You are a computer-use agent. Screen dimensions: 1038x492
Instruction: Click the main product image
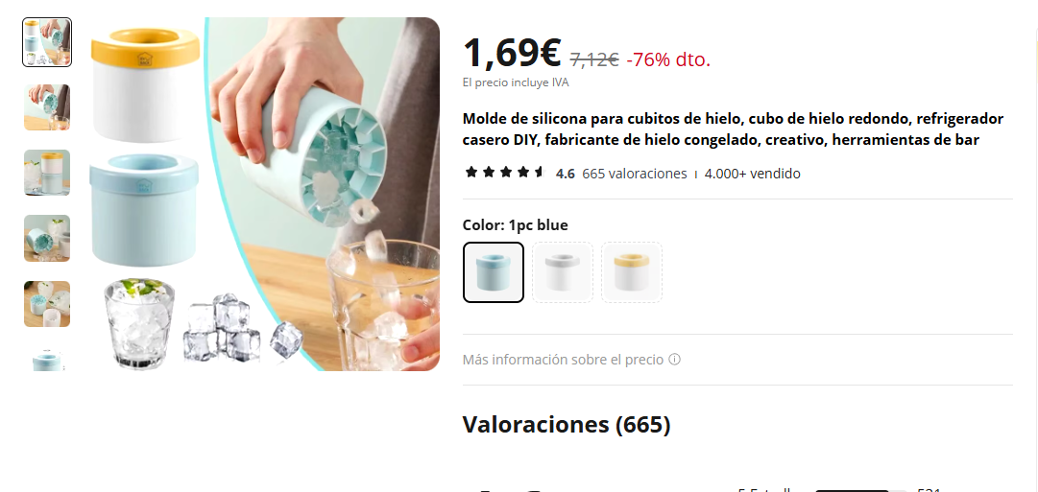pos(264,195)
